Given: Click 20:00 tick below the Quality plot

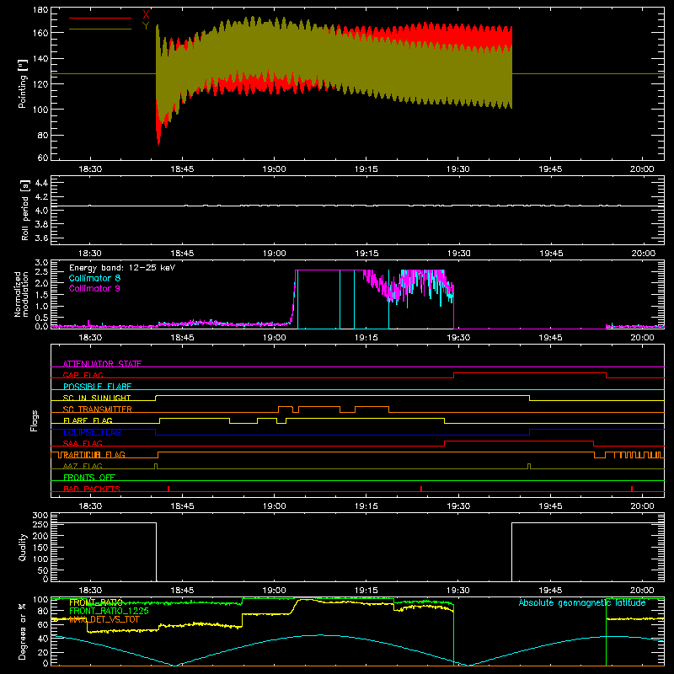Looking at the screenshot, I should (x=642, y=591).
